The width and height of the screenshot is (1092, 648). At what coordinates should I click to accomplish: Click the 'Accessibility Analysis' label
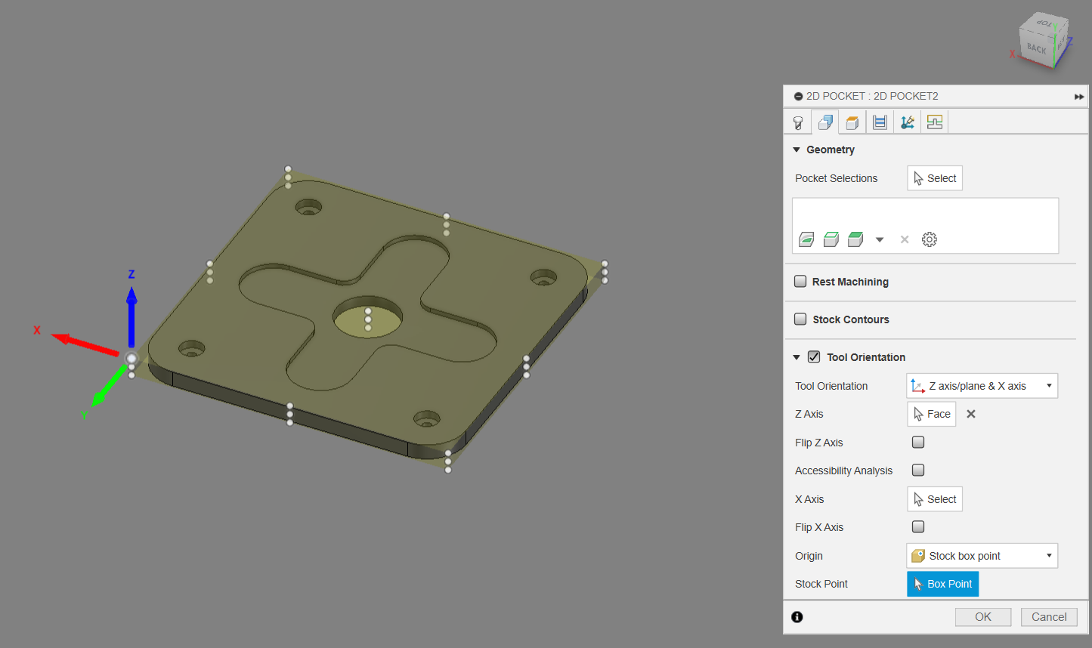point(843,471)
